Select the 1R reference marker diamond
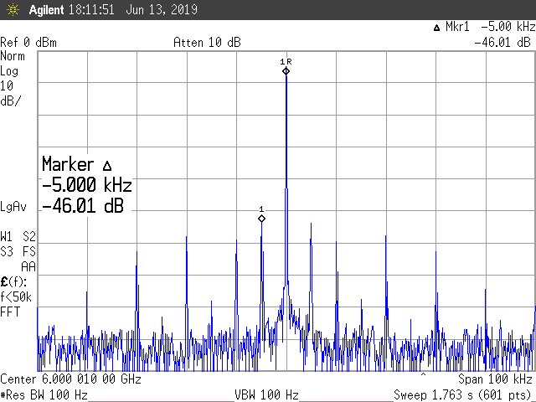The width and height of the screenshot is (536, 402). [x=286, y=71]
